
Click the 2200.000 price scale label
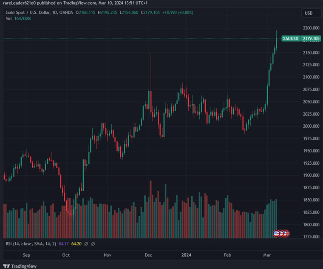click(x=311, y=28)
